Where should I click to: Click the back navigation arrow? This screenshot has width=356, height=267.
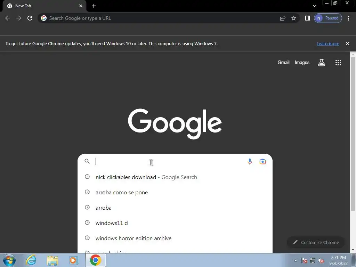(8, 18)
